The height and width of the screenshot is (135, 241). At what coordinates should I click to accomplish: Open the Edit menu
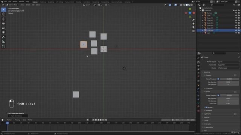pyautogui.click(x=10, y=1)
